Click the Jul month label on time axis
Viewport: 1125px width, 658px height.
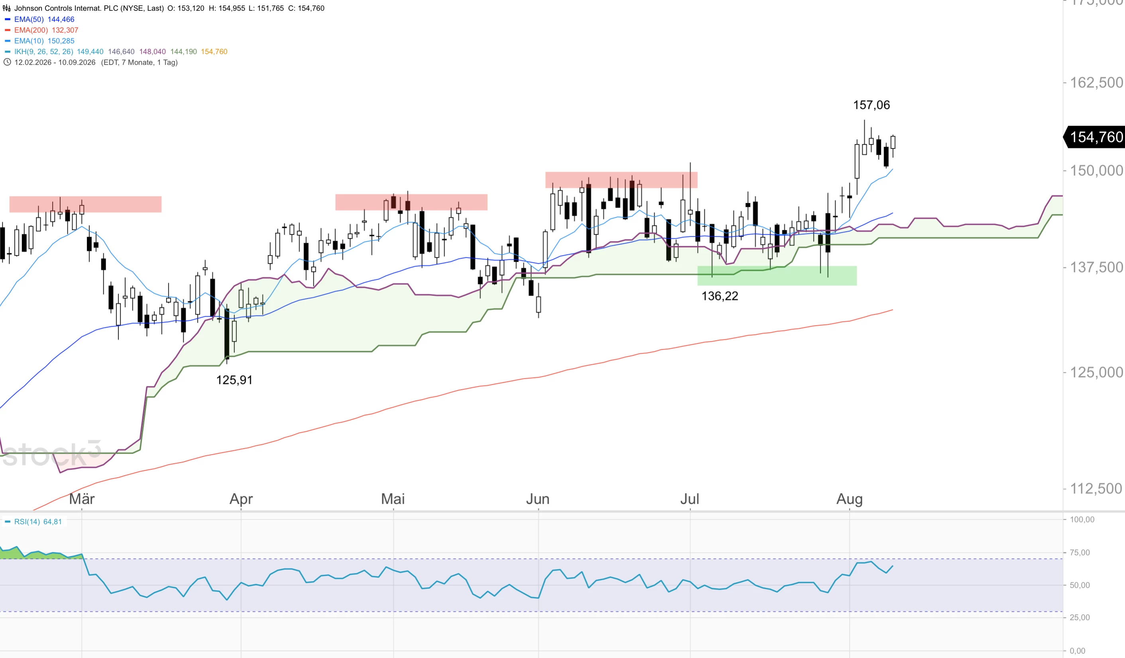click(690, 499)
